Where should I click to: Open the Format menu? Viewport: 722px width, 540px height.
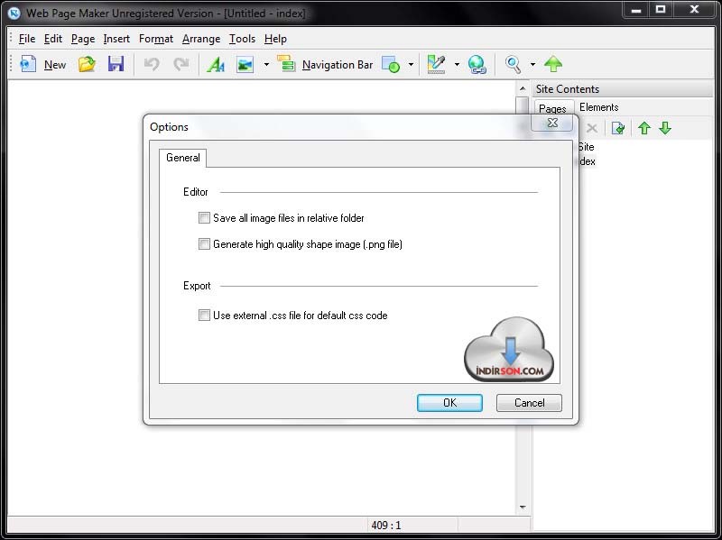click(x=156, y=39)
